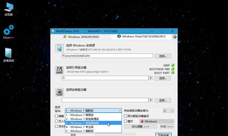Click the BOOTMGR PBR green status light
Viewport: 228px width, 136px height.
point(173,69)
